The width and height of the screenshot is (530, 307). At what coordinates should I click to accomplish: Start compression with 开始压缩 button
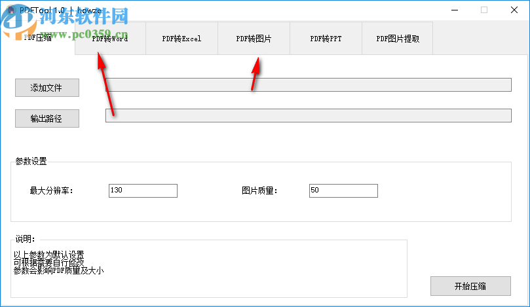tap(470, 286)
